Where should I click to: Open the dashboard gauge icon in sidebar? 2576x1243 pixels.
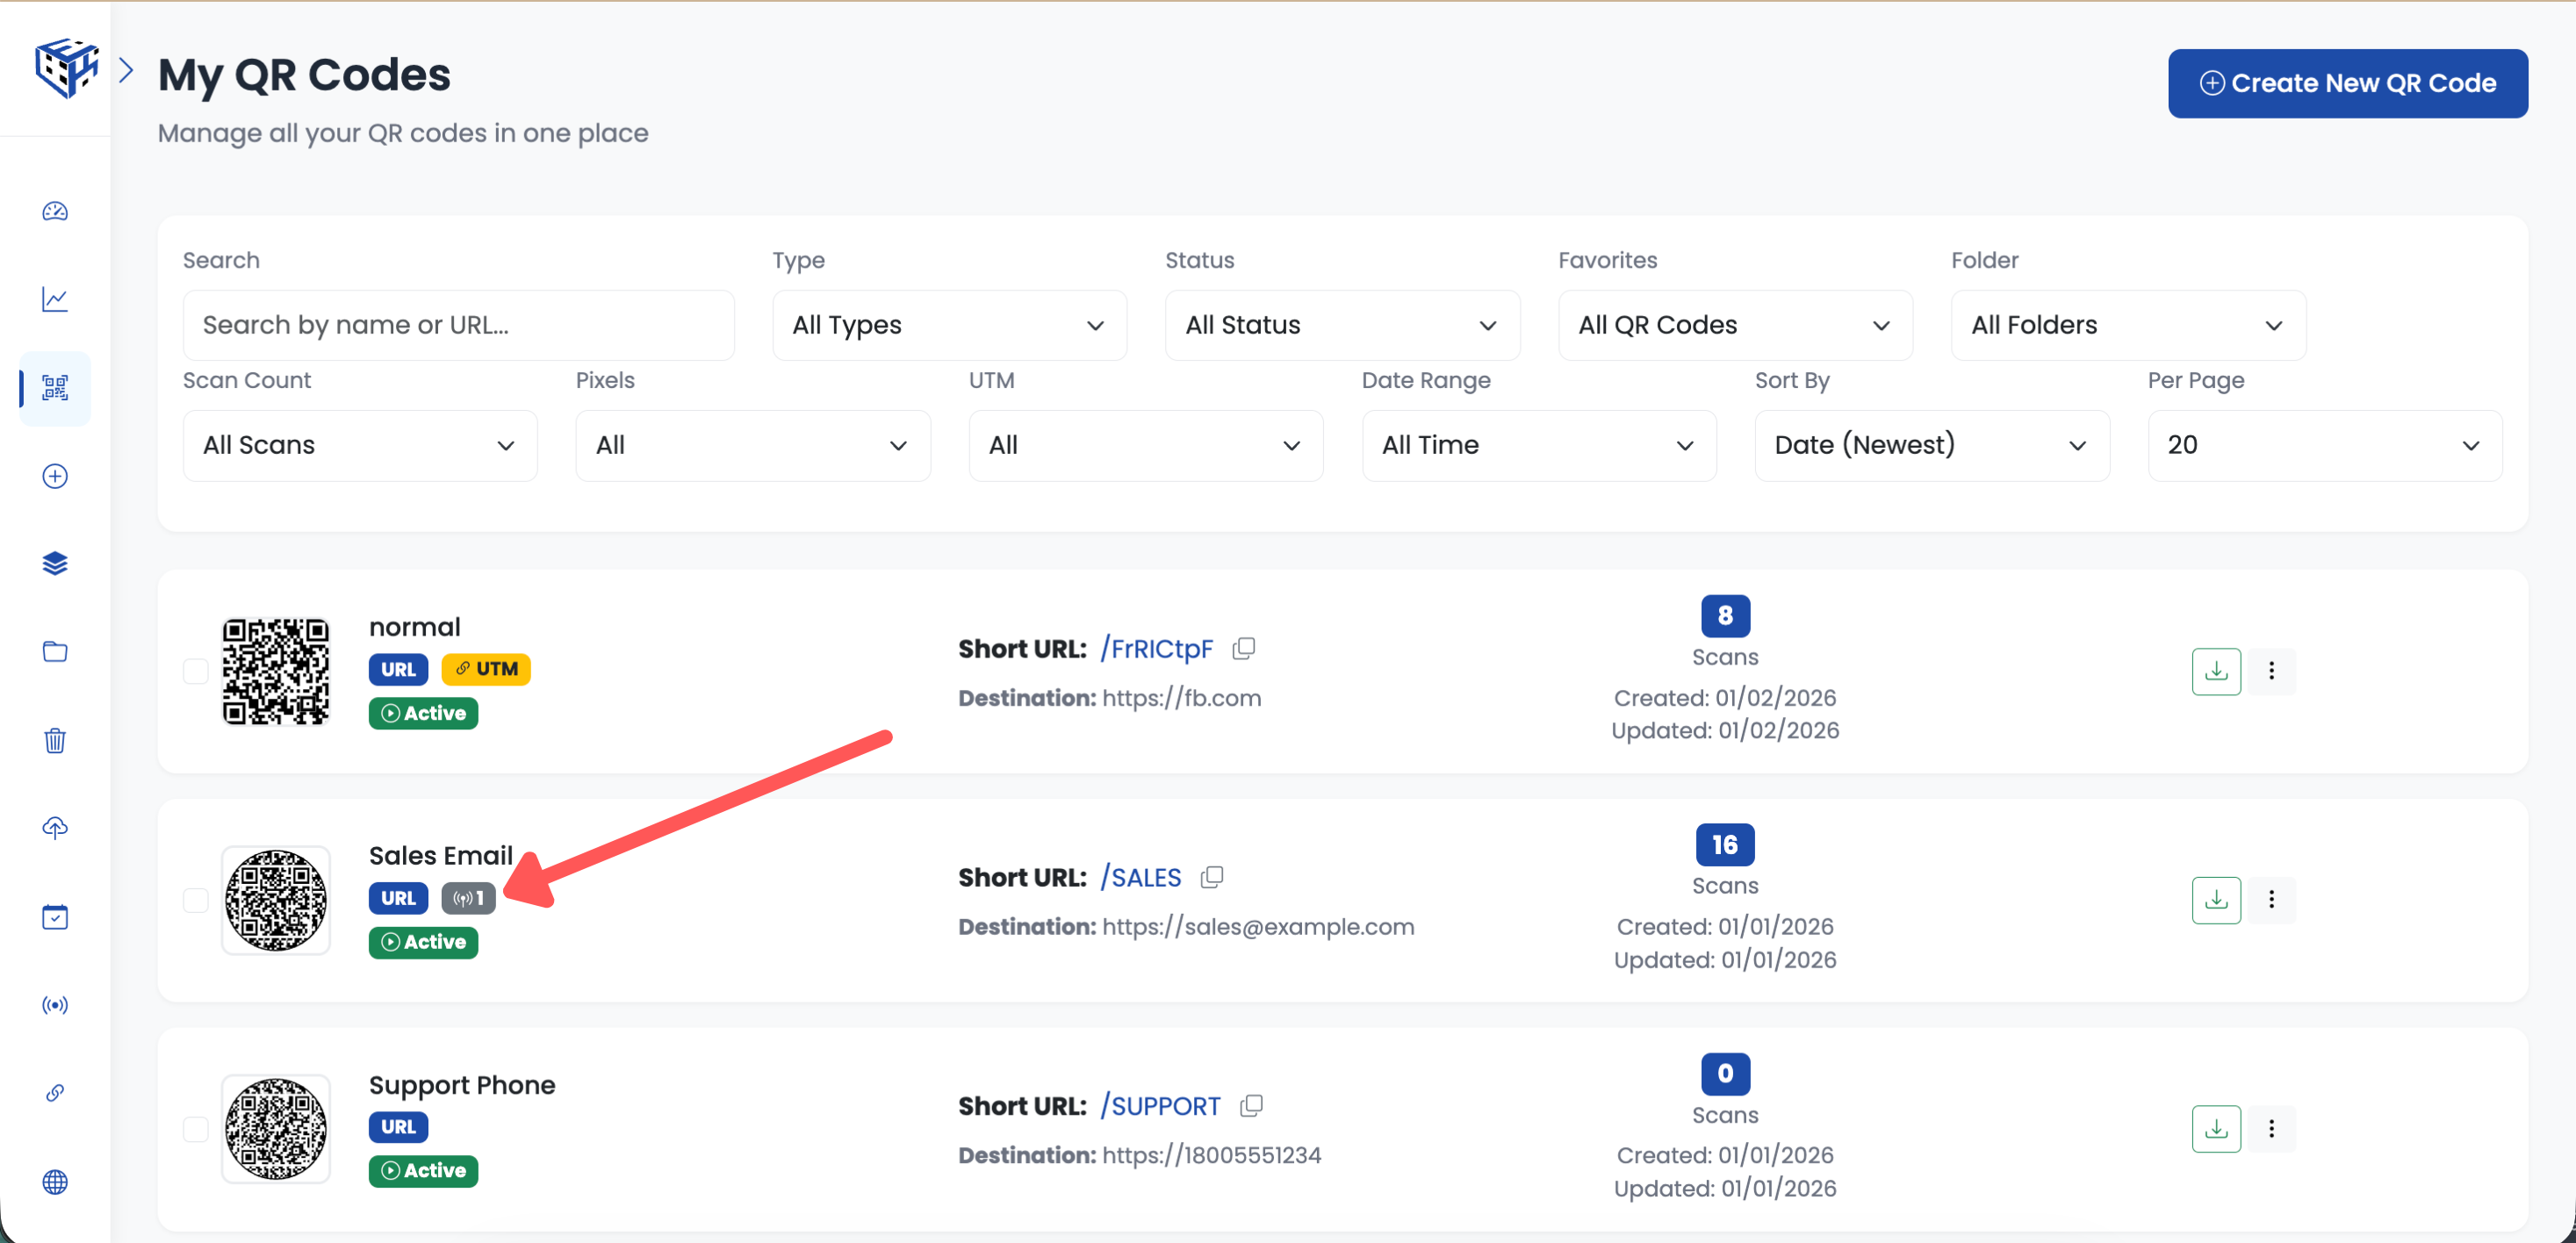(55, 211)
